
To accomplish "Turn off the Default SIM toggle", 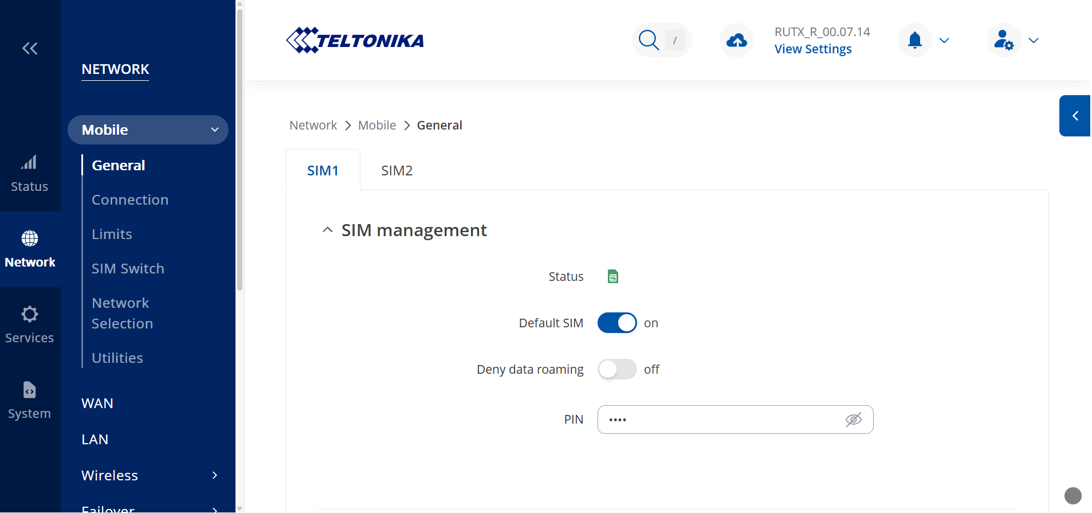I will pyautogui.click(x=617, y=323).
